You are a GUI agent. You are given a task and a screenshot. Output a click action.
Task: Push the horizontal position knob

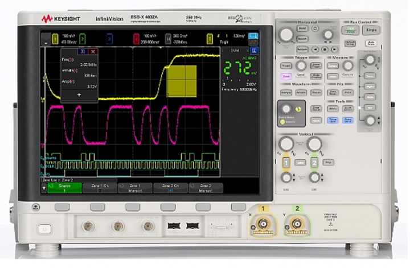click(327, 34)
